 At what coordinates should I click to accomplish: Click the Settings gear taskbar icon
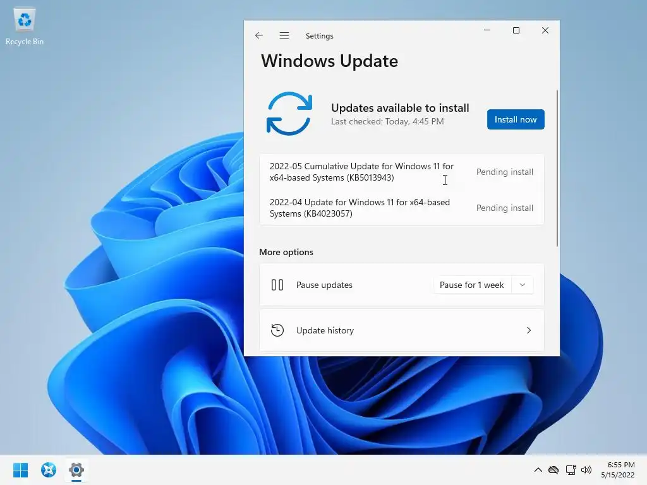click(76, 470)
